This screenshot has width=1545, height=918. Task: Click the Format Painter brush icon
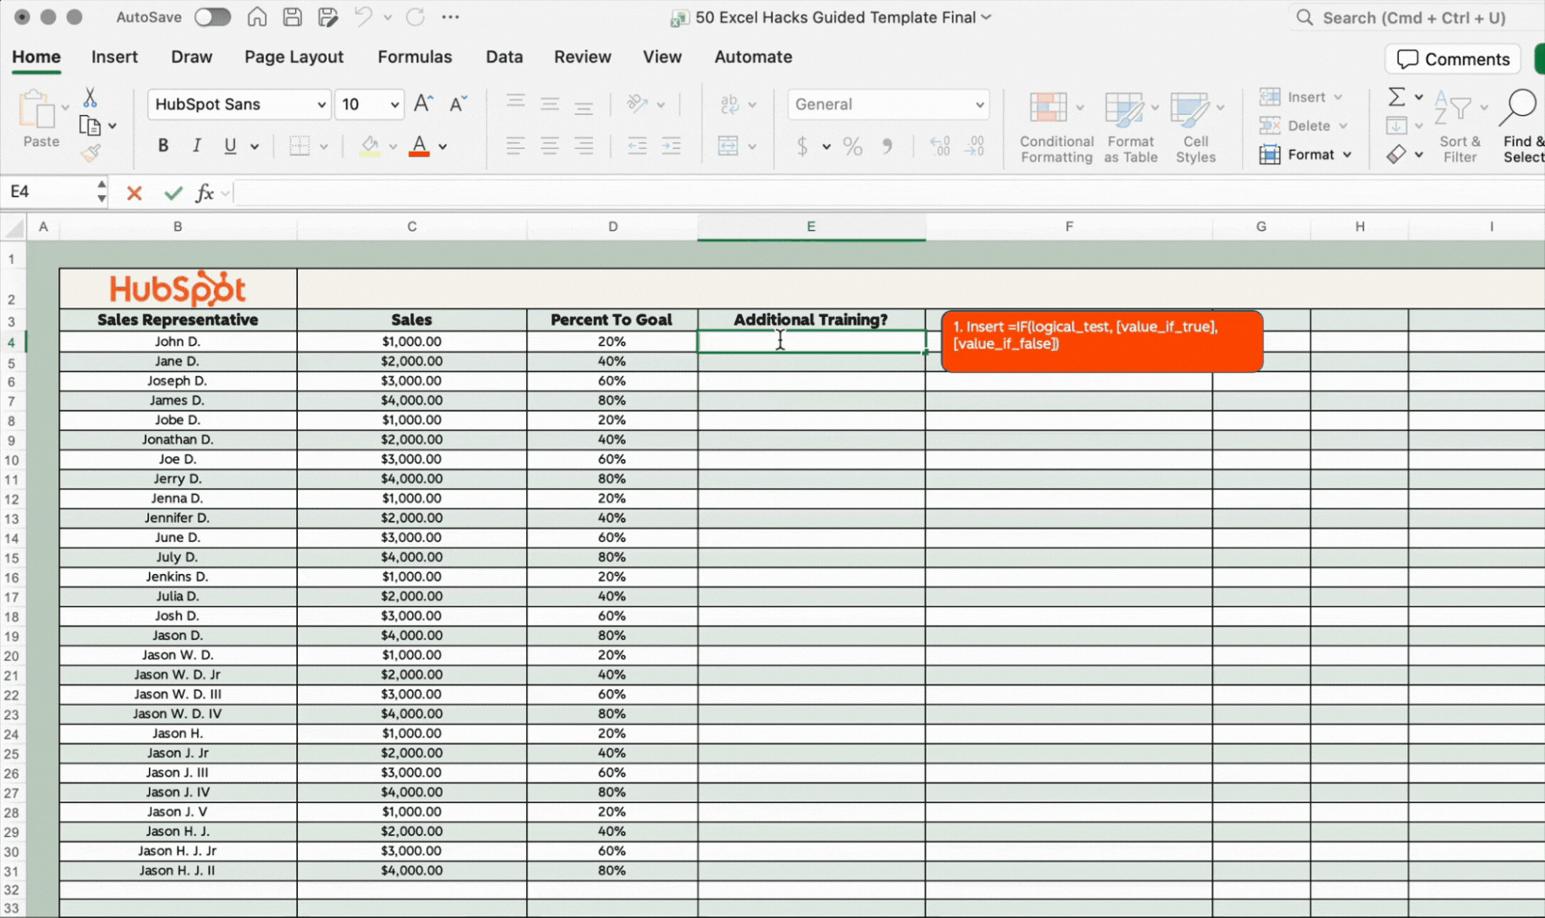pyautogui.click(x=91, y=154)
